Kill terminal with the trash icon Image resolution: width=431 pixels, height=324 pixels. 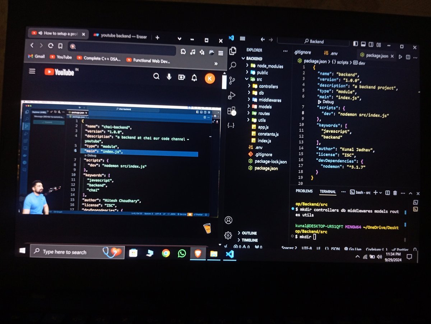(395, 193)
